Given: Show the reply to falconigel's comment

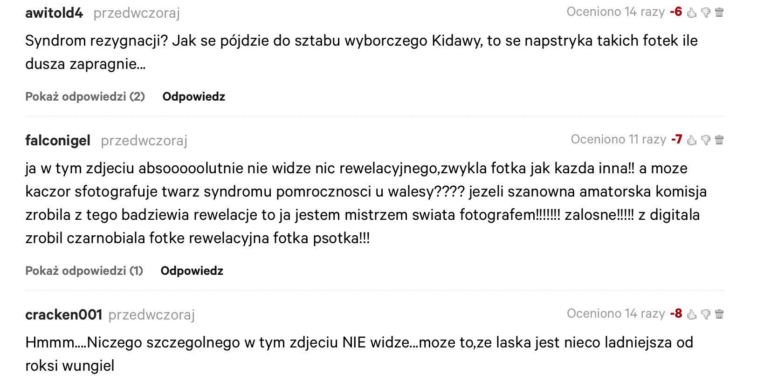Looking at the screenshot, I should (x=83, y=271).
